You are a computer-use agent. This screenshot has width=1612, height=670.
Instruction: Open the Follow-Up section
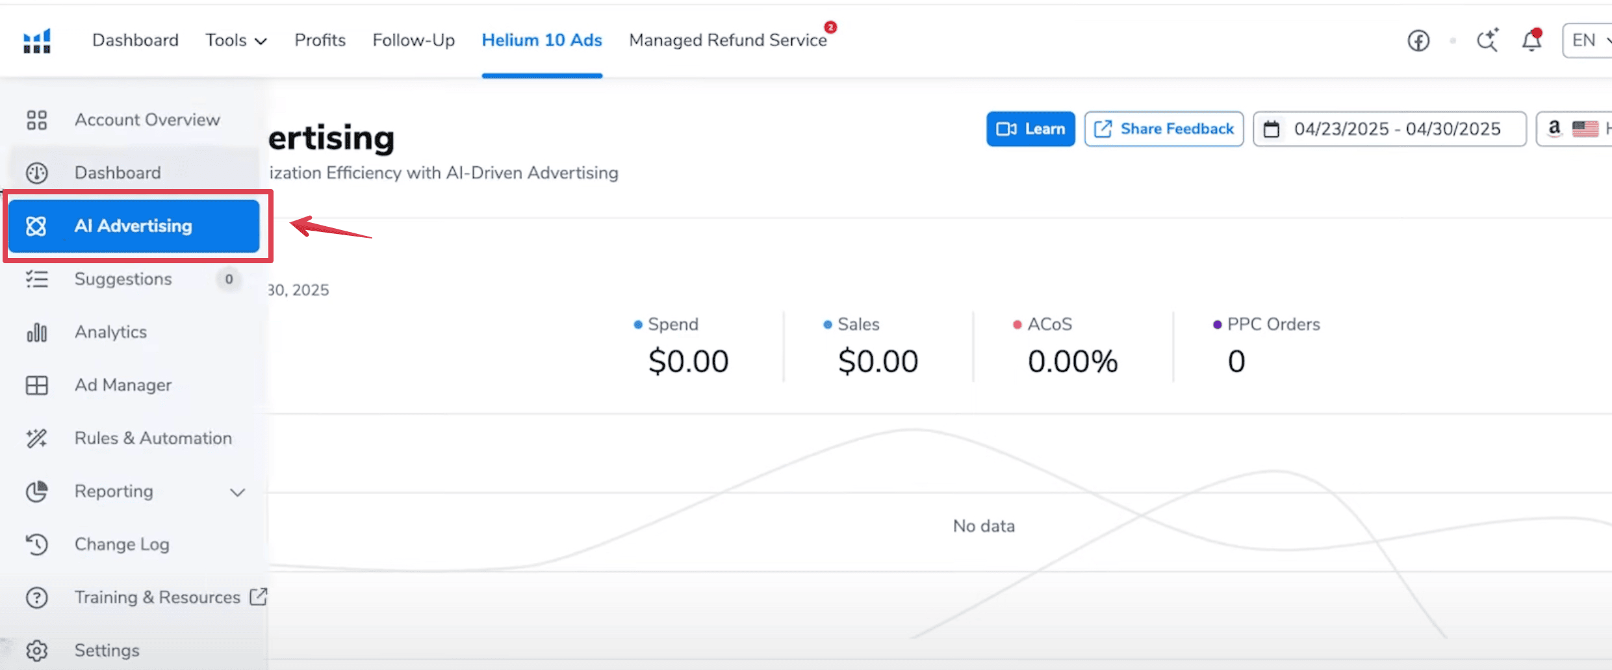[x=413, y=40]
